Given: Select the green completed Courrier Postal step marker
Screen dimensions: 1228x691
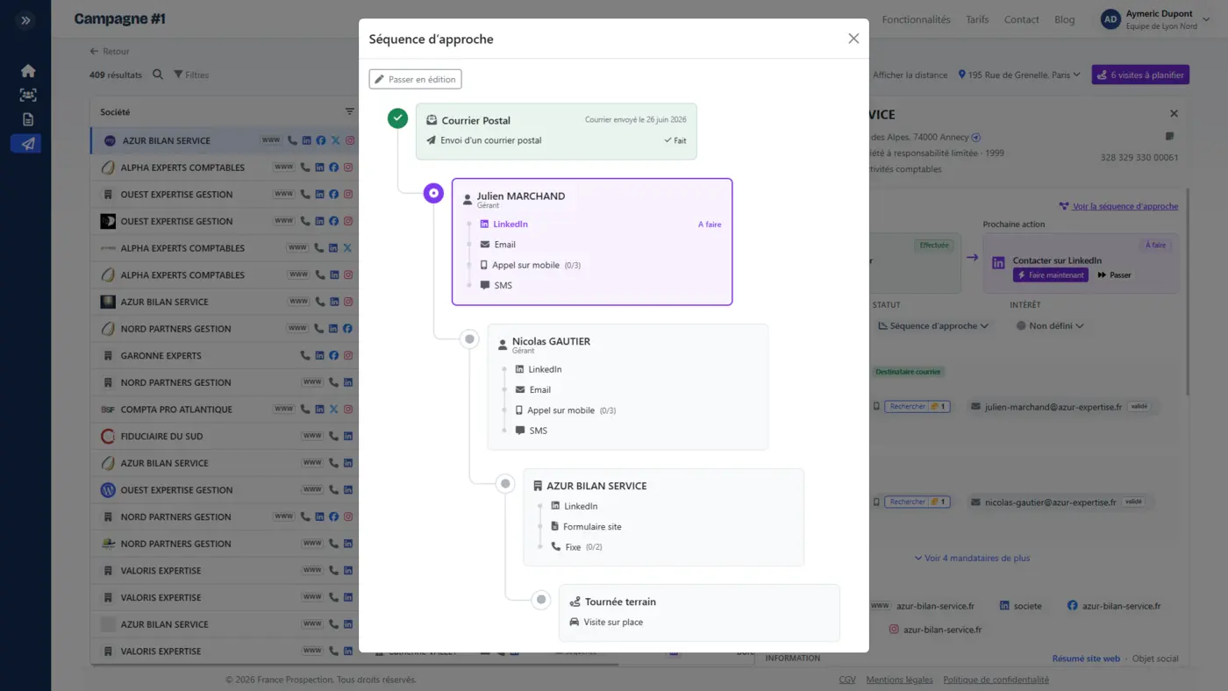Looking at the screenshot, I should pyautogui.click(x=397, y=118).
